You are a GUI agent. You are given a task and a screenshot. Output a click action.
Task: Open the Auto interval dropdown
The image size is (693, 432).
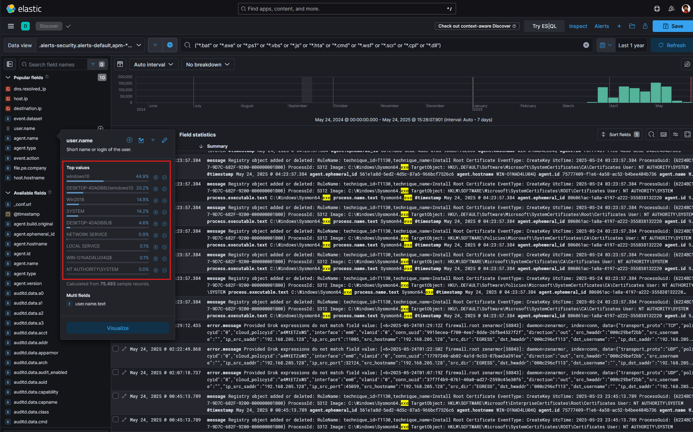[154, 64]
